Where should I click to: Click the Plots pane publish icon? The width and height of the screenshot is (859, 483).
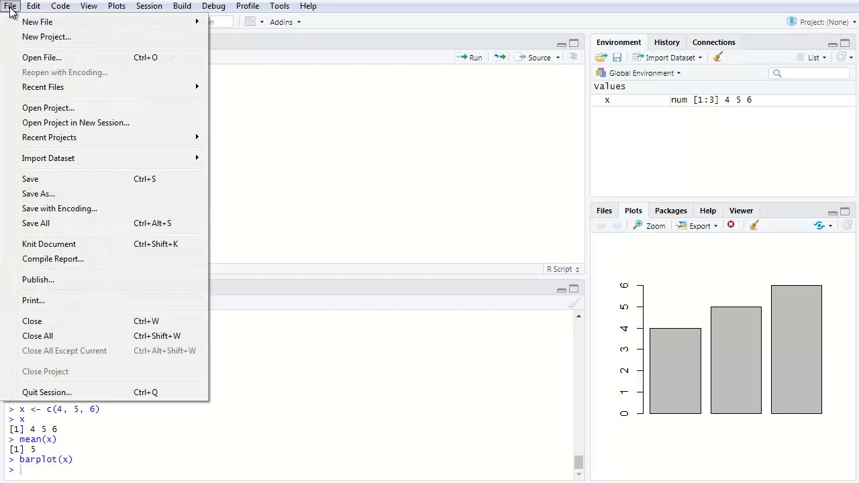tap(819, 225)
